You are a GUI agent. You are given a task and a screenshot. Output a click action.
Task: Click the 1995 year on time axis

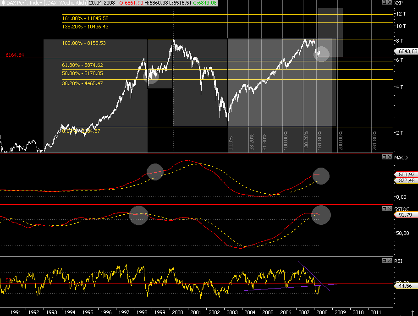click(x=88, y=312)
